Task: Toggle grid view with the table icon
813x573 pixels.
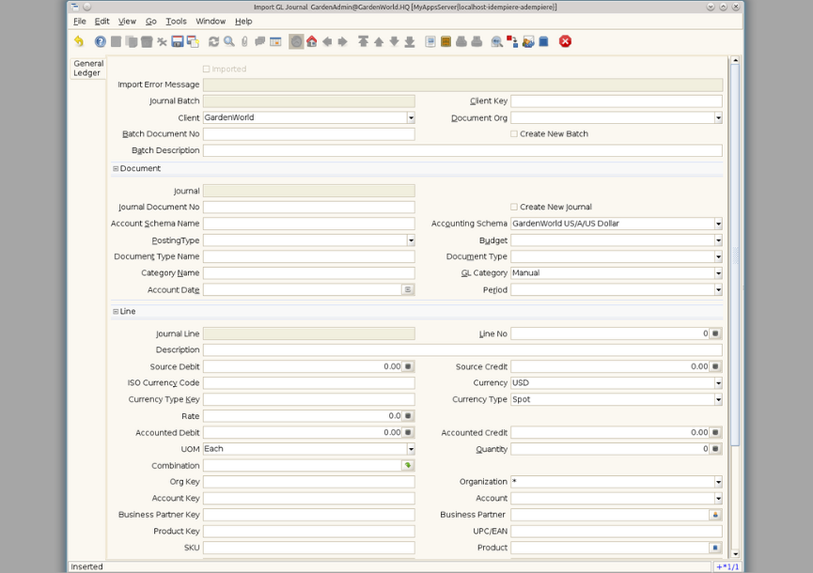Action: coord(275,41)
